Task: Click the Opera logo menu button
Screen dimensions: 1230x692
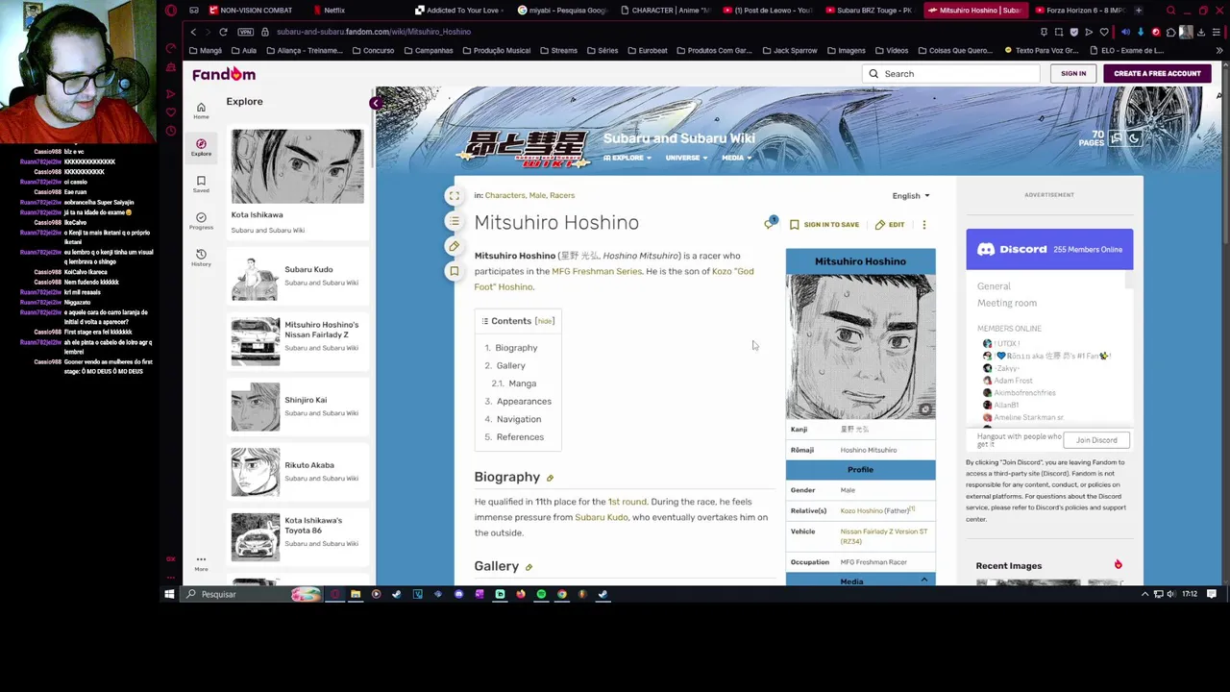Action: coord(171,11)
